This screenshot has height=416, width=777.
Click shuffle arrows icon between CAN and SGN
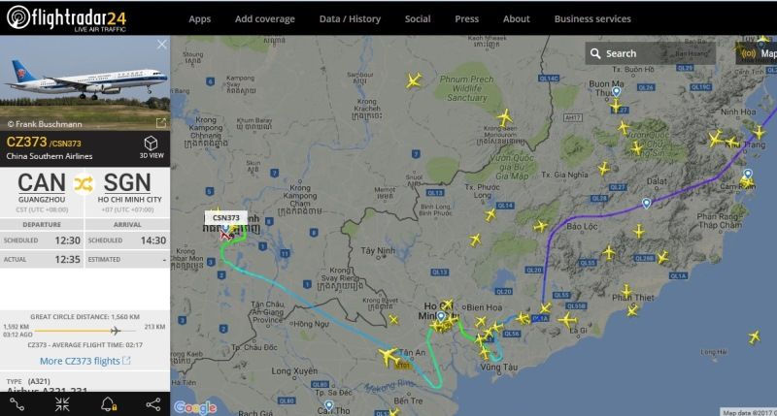point(84,184)
